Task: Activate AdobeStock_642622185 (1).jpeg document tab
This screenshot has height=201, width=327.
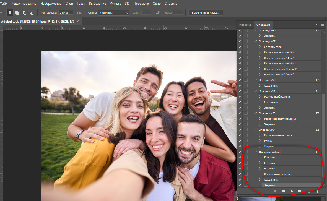Action: [x=38, y=22]
